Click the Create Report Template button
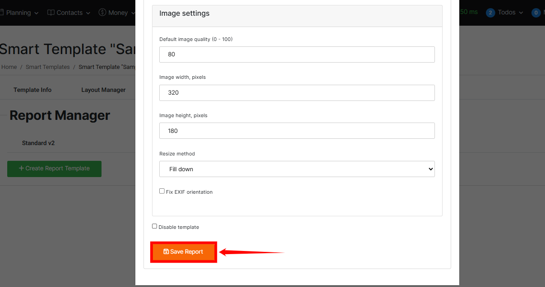Image resolution: width=545 pixels, height=287 pixels. pyautogui.click(x=54, y=169)
